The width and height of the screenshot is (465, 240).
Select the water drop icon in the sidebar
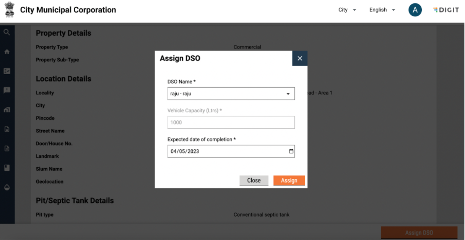pyautogui.click(x=7, y=187)
